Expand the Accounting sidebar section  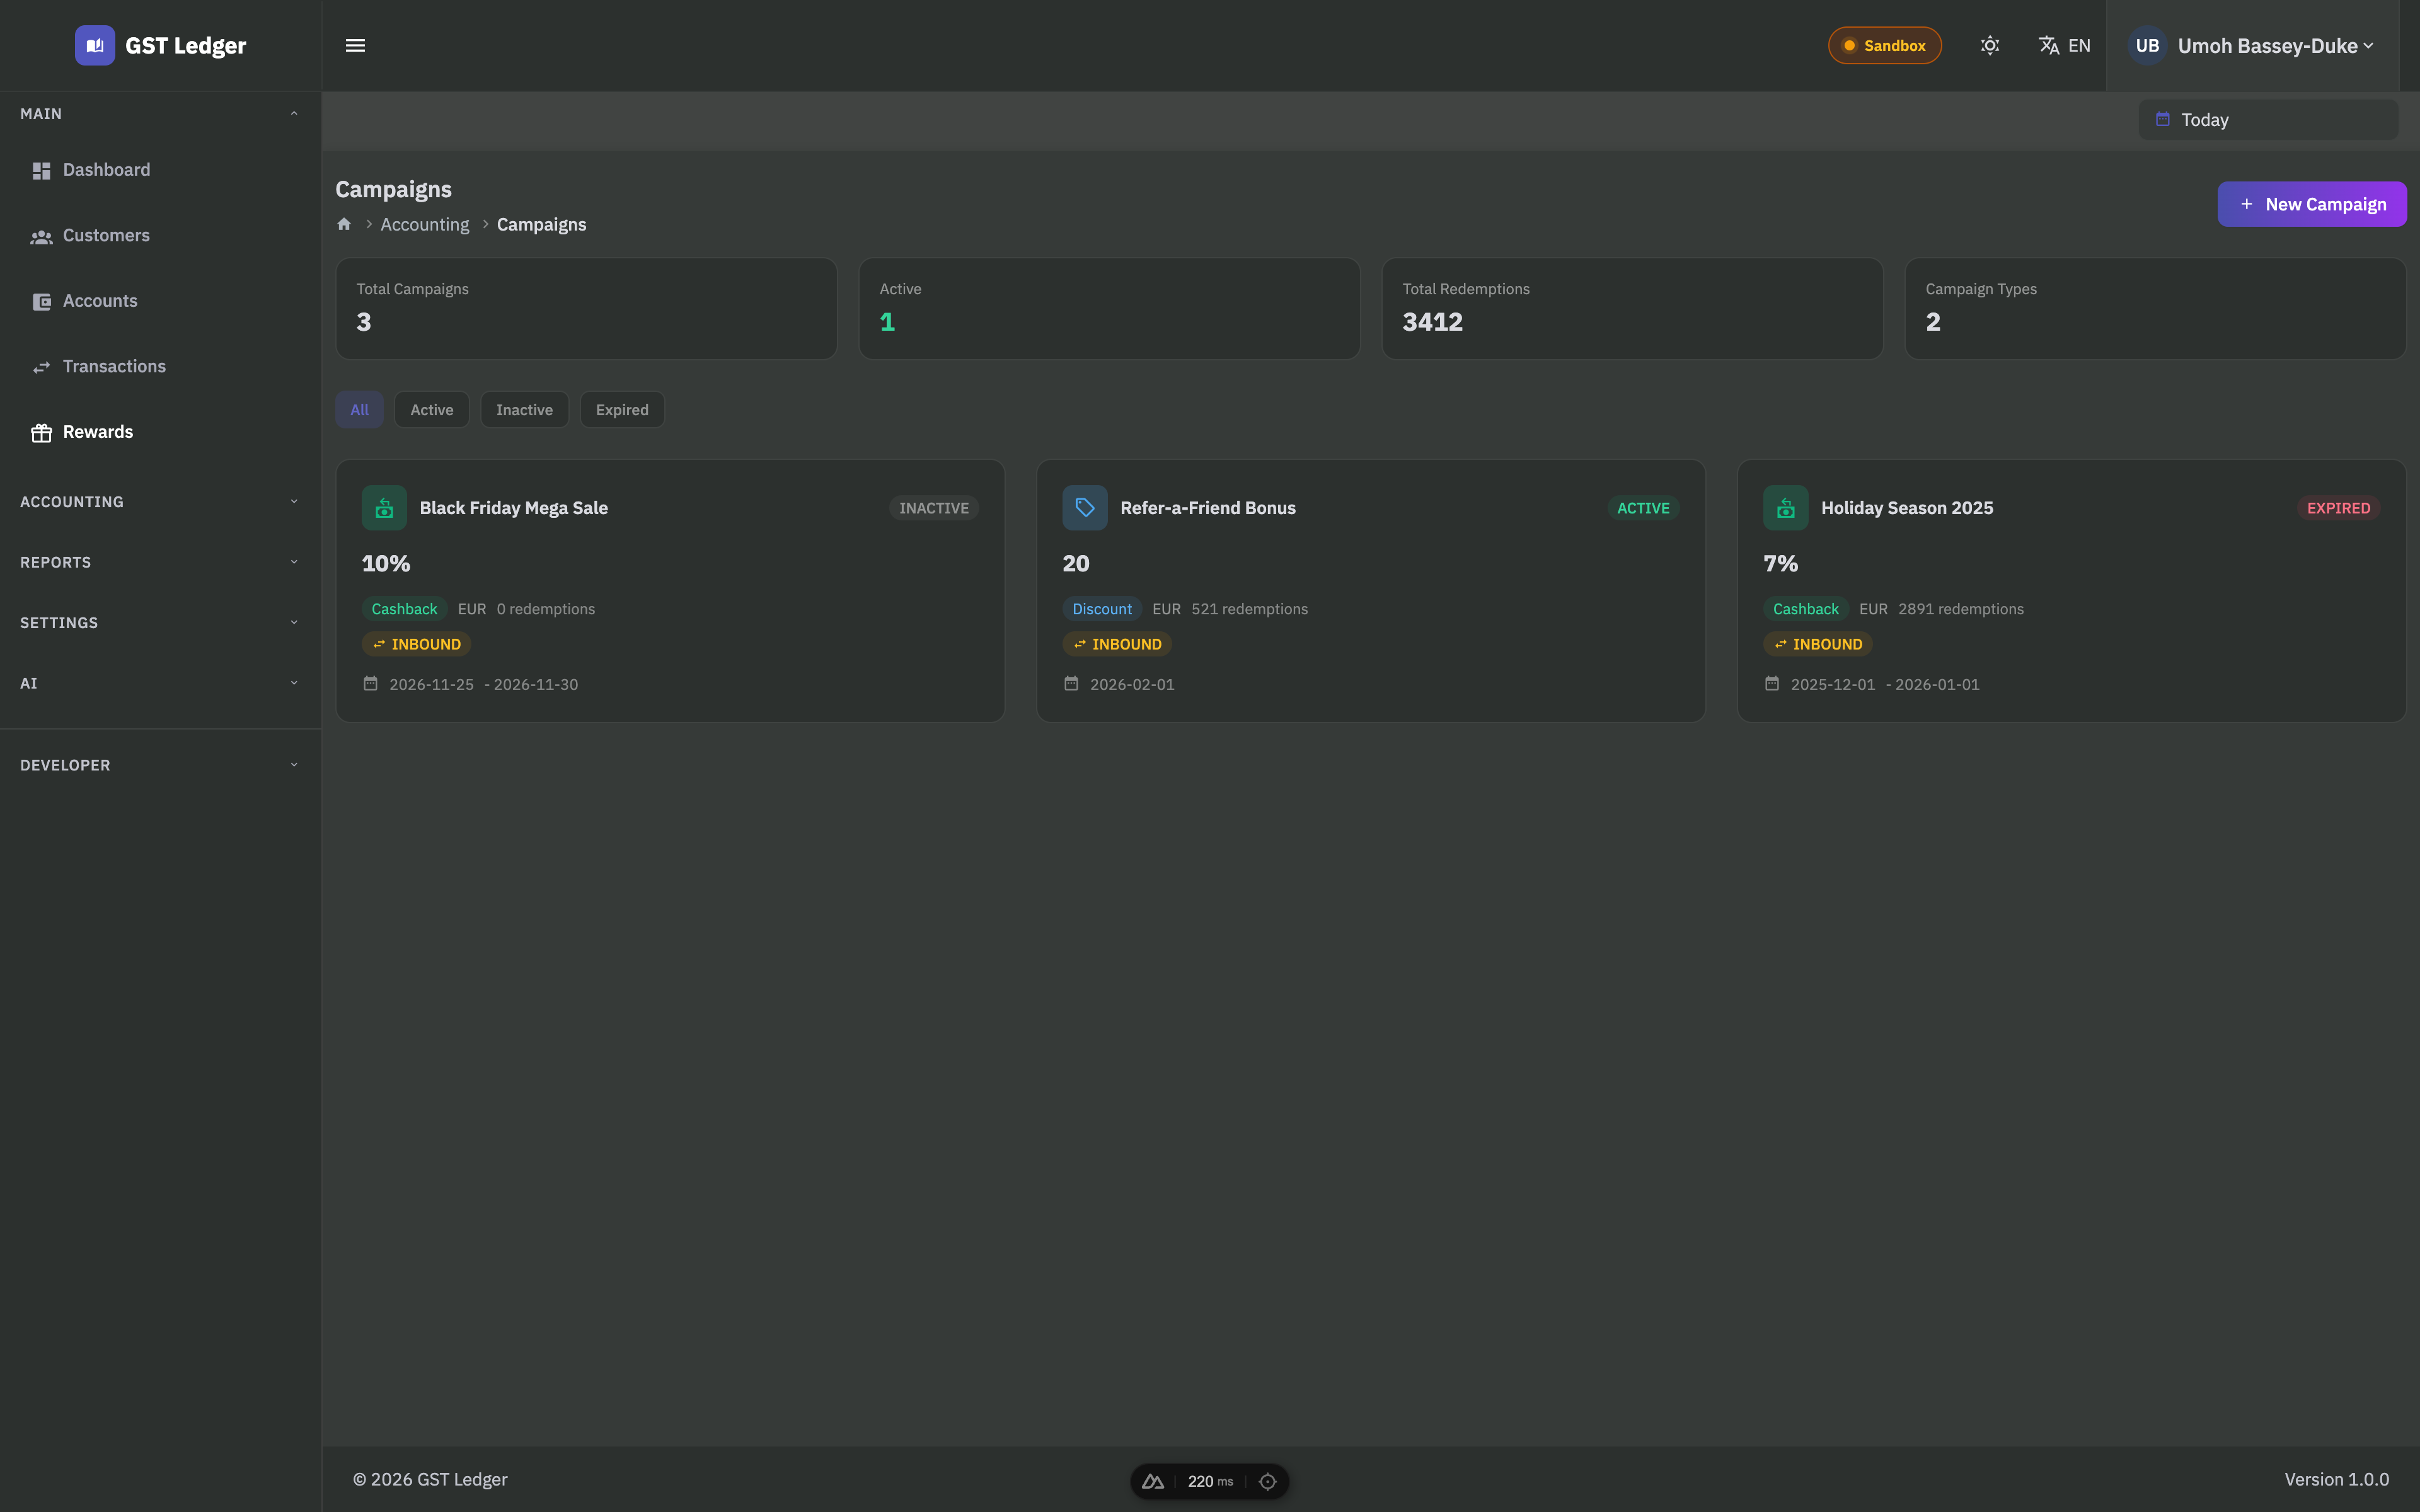pos(160,502)
